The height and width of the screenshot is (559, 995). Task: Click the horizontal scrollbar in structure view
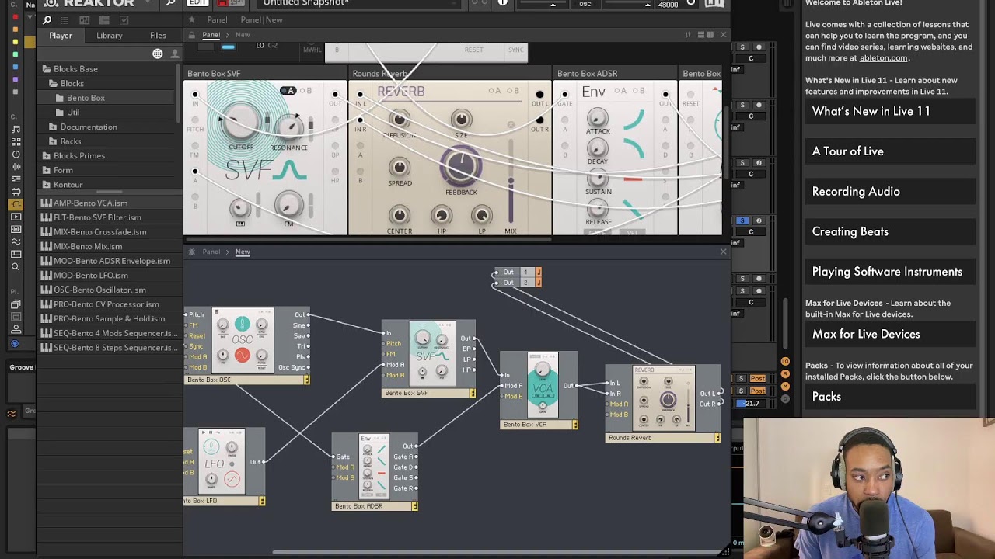(x=497, y=553)
